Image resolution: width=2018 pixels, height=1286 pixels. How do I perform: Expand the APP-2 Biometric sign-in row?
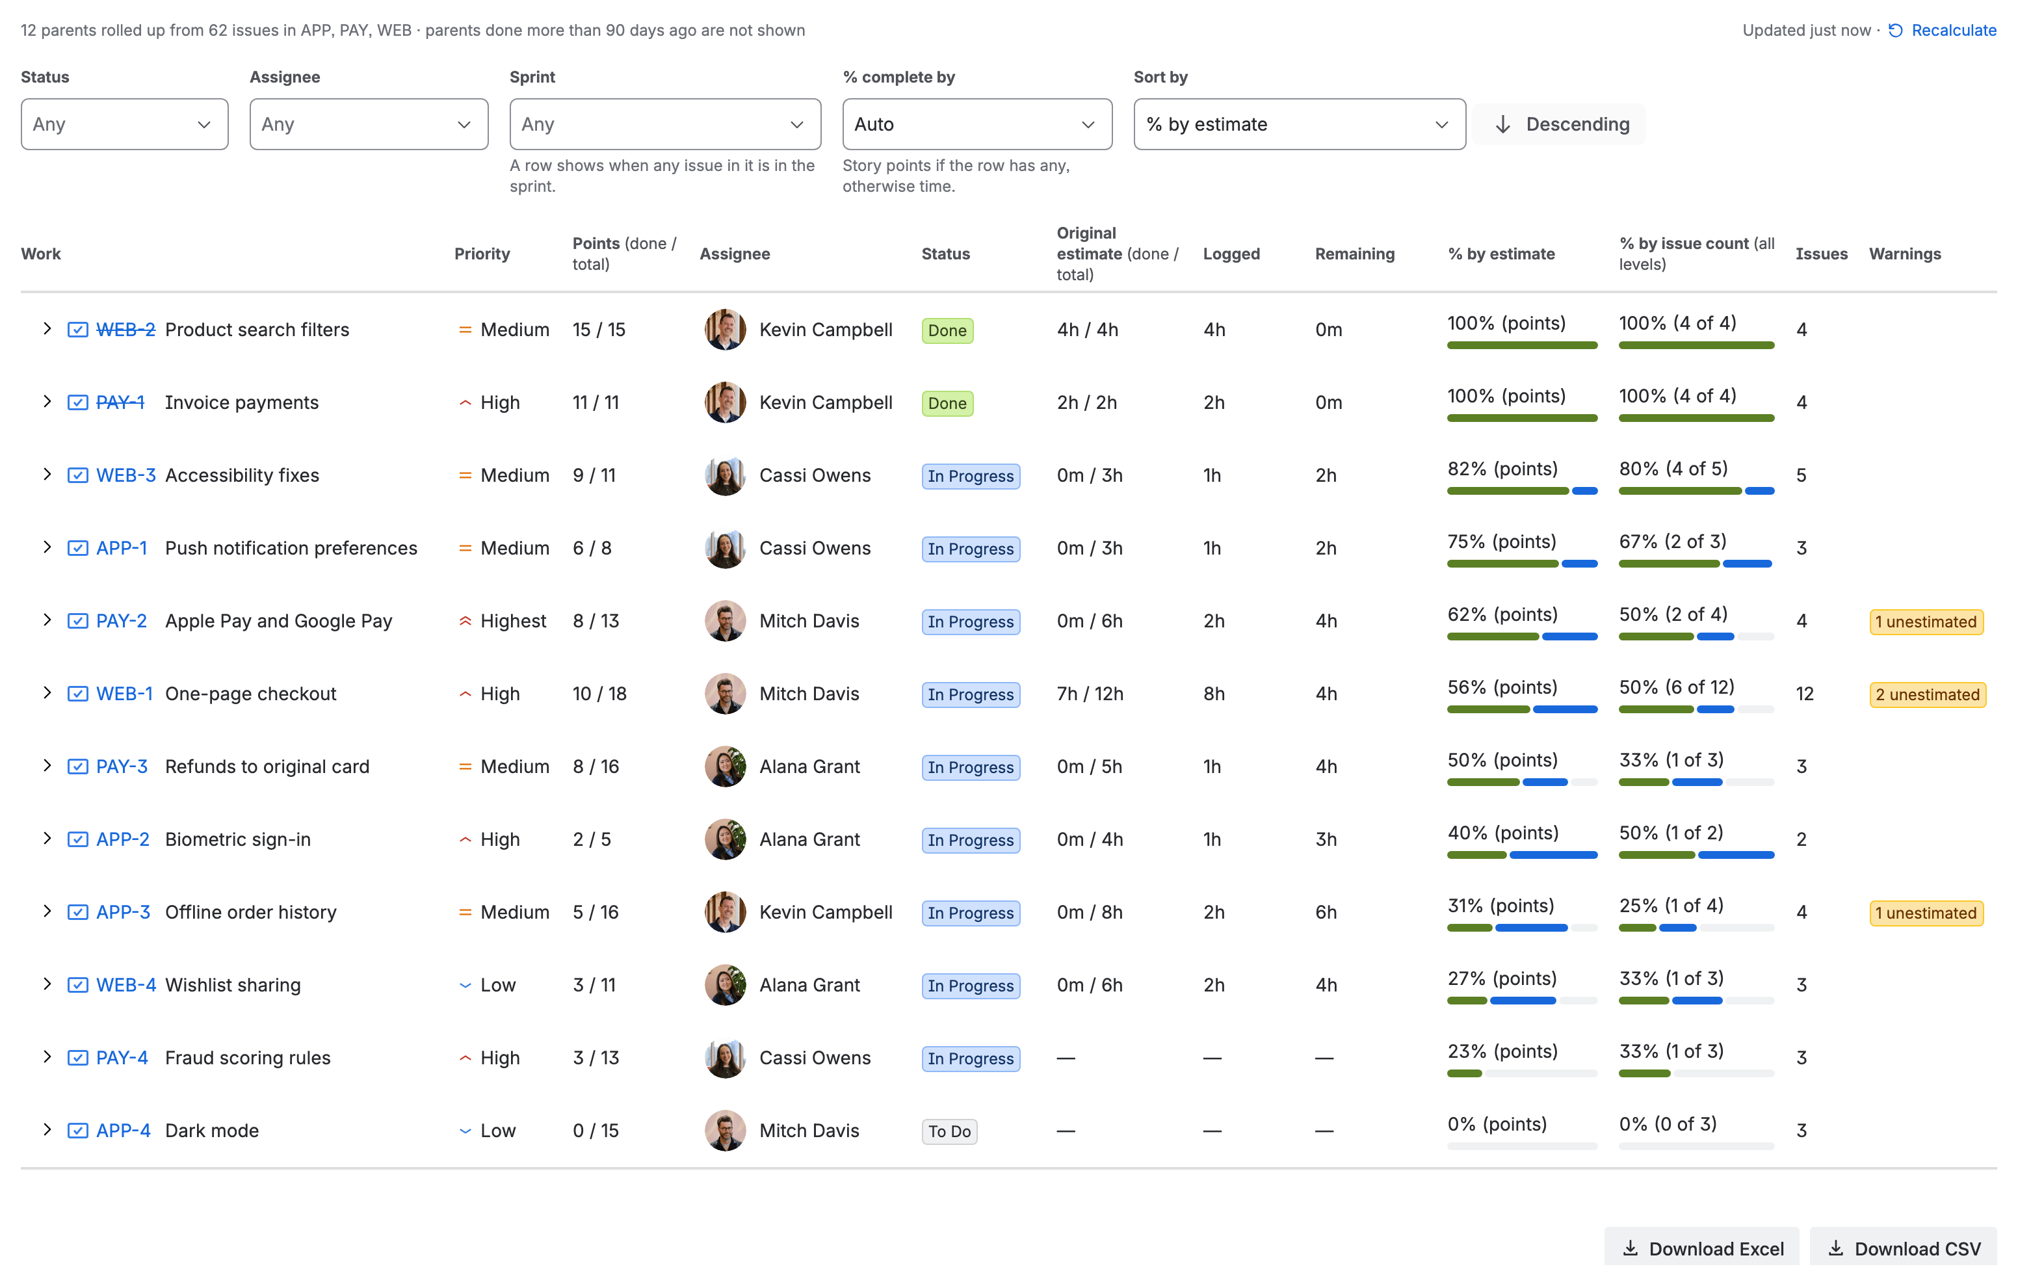click(47, 838)
